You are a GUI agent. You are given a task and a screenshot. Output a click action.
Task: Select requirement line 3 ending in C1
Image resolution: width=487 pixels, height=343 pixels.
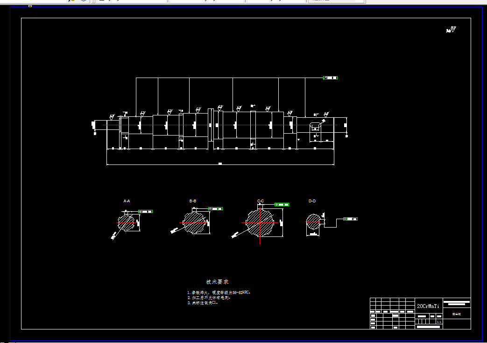203,302
